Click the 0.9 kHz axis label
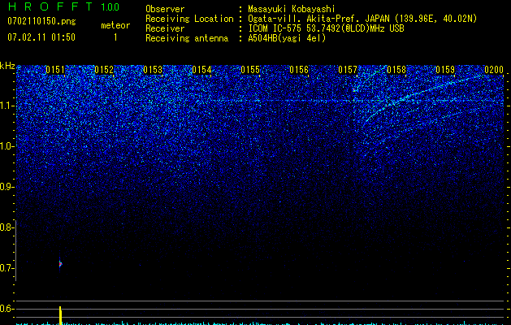This screenshot has height=325, width=511. 6,187
